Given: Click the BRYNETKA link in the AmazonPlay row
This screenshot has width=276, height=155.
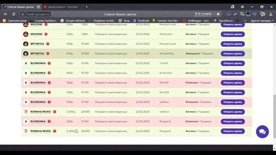Looking at the screenshot, I should click(37, 53).
